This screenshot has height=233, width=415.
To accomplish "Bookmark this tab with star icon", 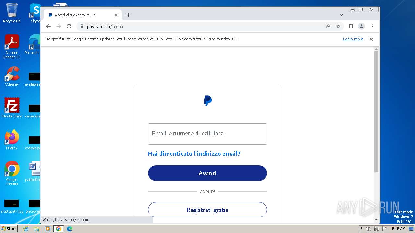I will 338,26.
